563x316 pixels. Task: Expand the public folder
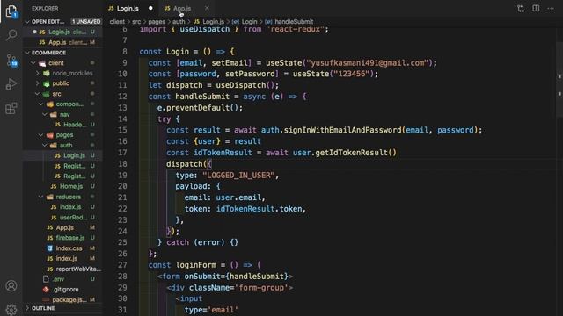pyautogui.click(x=38, y=83)
